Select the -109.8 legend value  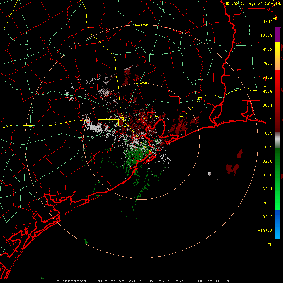click(x=265, y=231)
